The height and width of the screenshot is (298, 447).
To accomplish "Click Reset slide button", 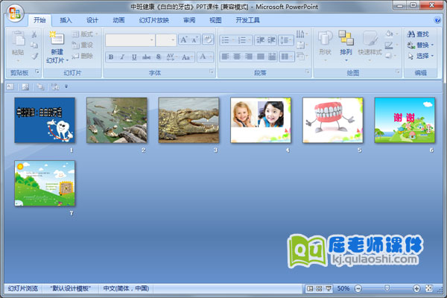I will click(83, 45).
